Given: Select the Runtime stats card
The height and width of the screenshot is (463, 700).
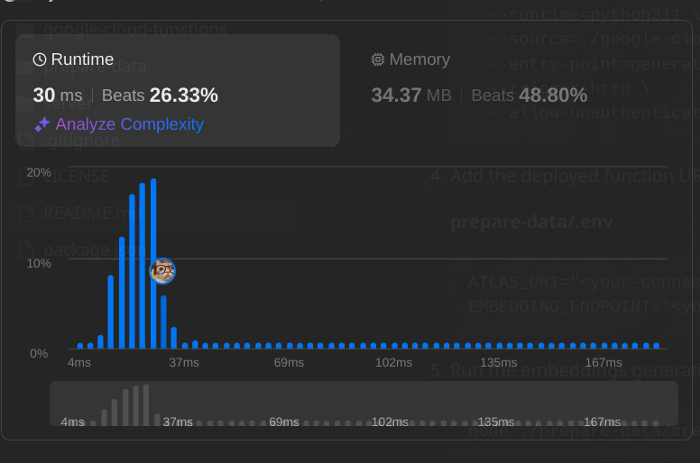Looking at the screenshot, I should coord(178,90).
